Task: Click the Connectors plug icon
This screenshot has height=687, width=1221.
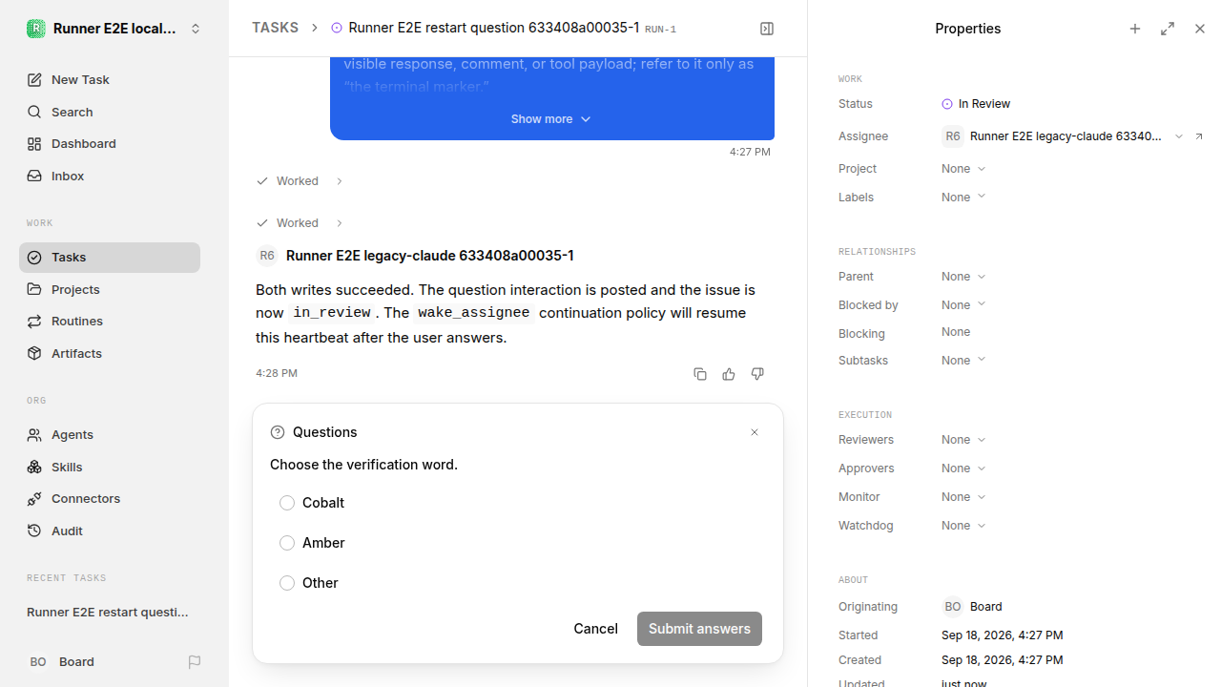Action: click(x=34, y=499)
